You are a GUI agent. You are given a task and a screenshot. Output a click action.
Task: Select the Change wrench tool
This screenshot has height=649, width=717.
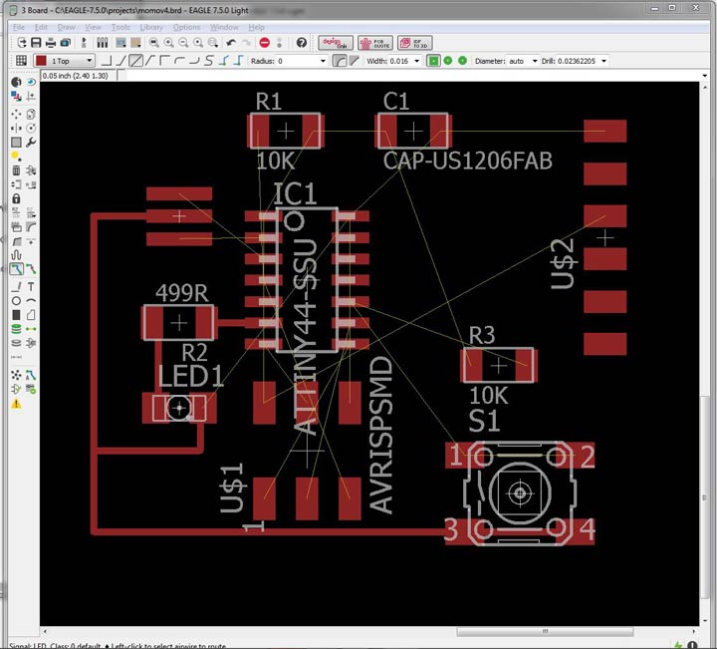[x=31, y=143]
